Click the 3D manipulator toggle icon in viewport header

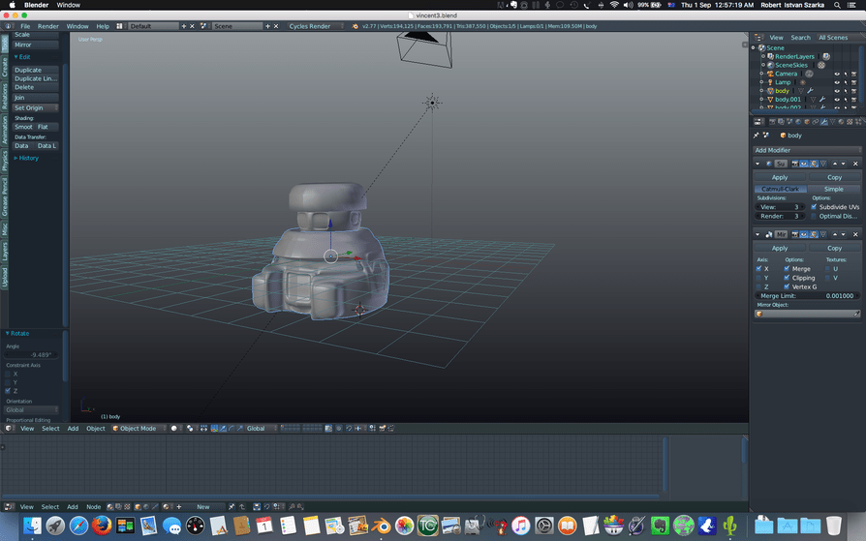pyautogui.click(x=212, y=428)
